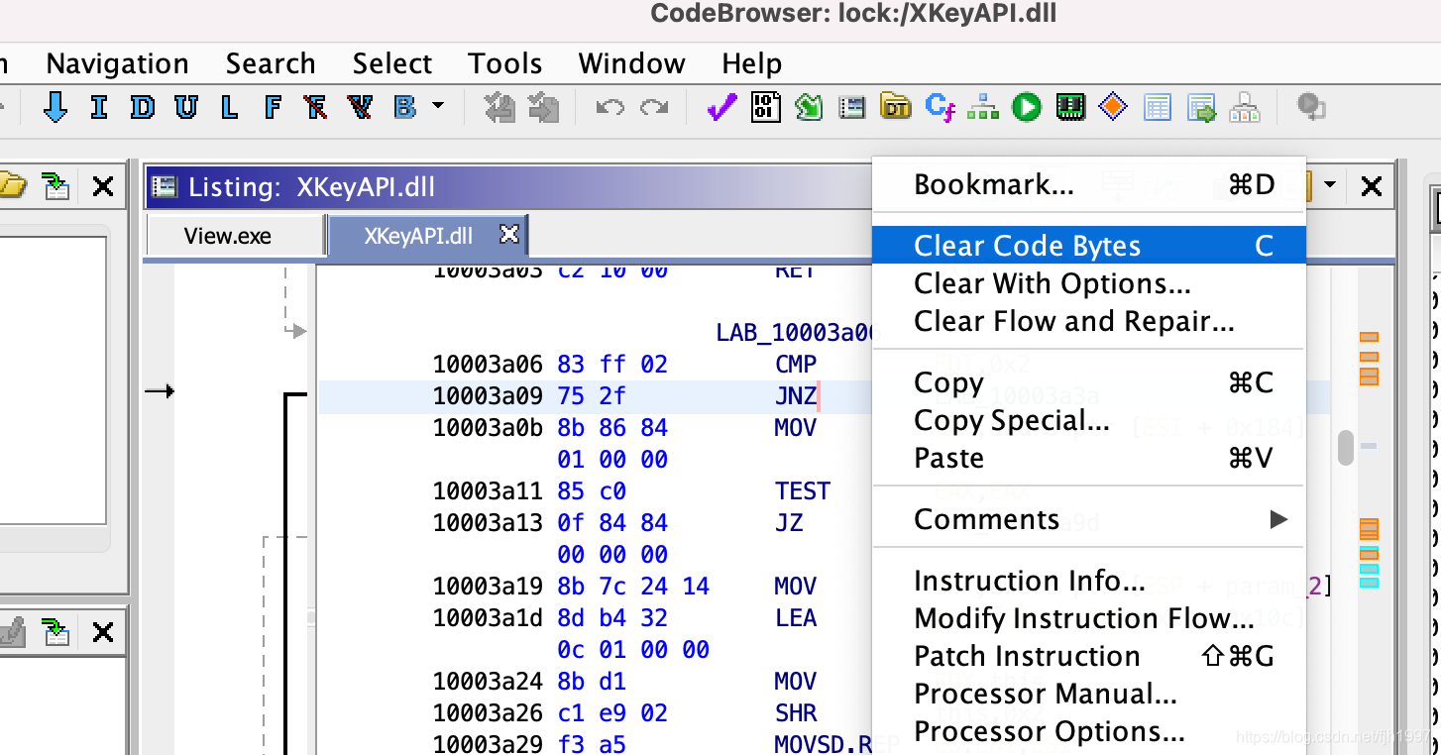The image size is (1441, 755).
Task: Click the crossed-out F navigation icon
Action: (317, 107)
